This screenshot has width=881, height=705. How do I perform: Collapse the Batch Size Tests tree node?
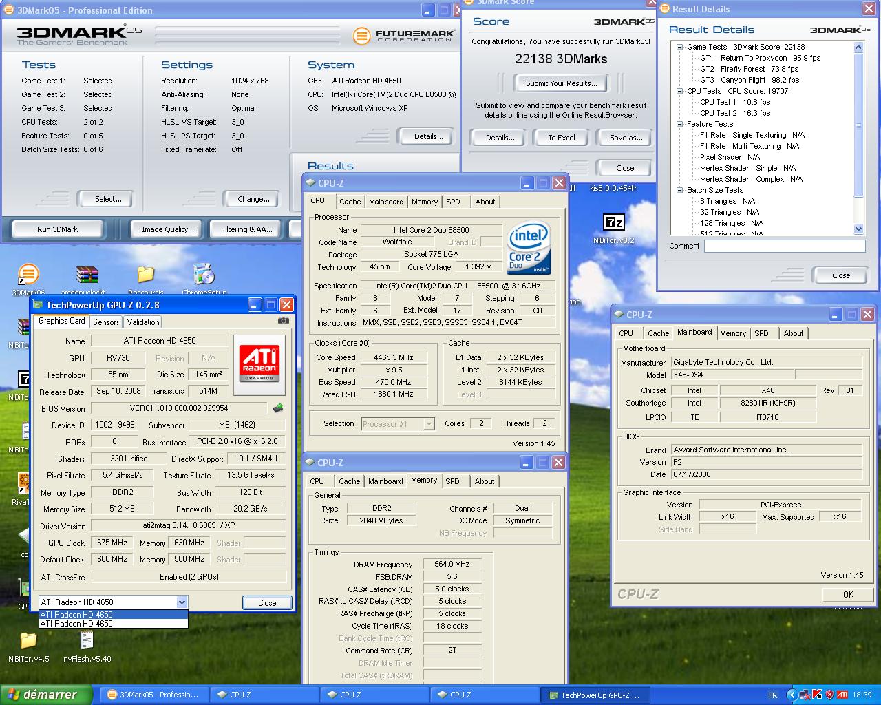click(x=680, y=190)
